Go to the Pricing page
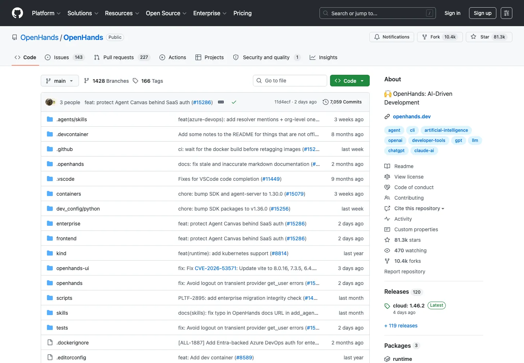The image size is (524, 363). tap(242, 13)
